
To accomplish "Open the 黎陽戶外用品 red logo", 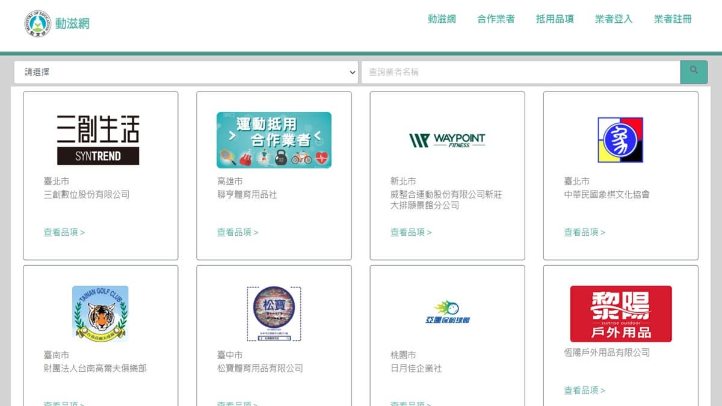I will [x=621, y=314].
